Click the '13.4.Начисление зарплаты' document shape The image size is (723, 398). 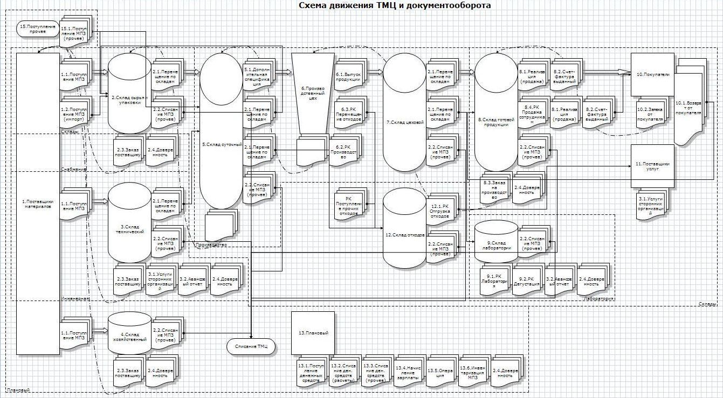(x=410, y=371)
